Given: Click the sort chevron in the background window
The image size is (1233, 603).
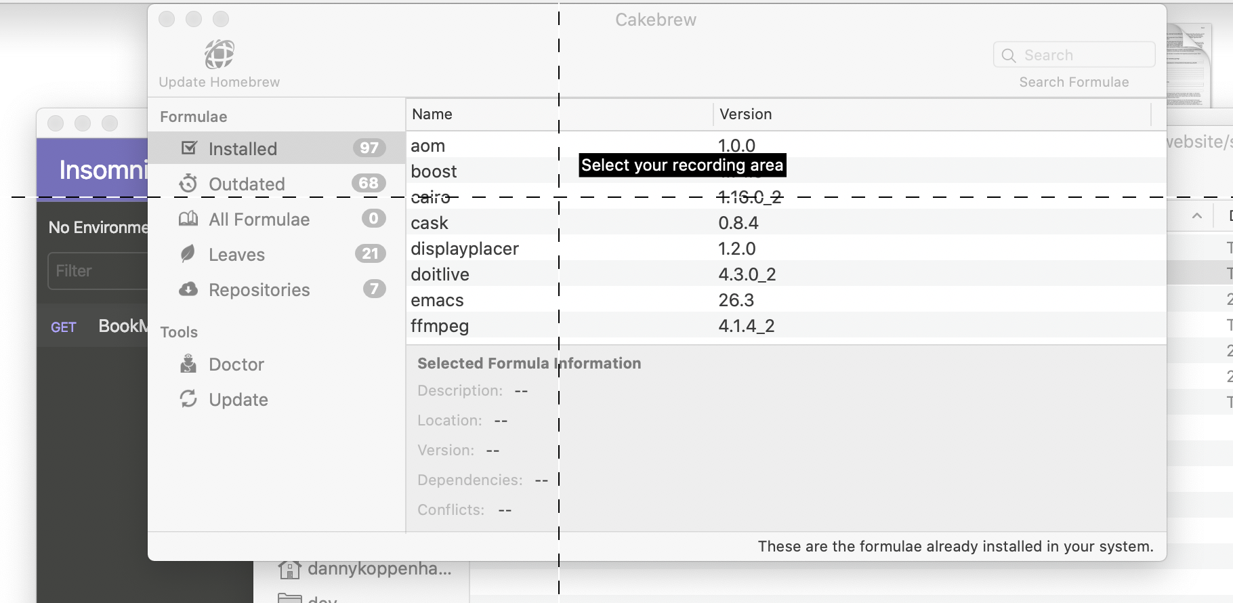Looking at the screenshot, I should tap(1197, 216).
